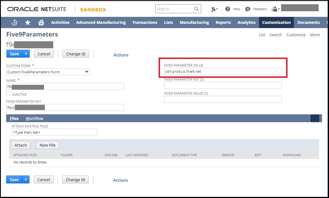The height and width of the screenshot is (198, 329).
Task: Click top Cancel button
Action: point(44,54)
